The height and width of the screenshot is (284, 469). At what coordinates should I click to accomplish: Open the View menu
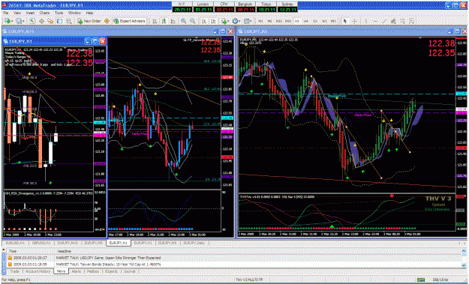(17, 13)
